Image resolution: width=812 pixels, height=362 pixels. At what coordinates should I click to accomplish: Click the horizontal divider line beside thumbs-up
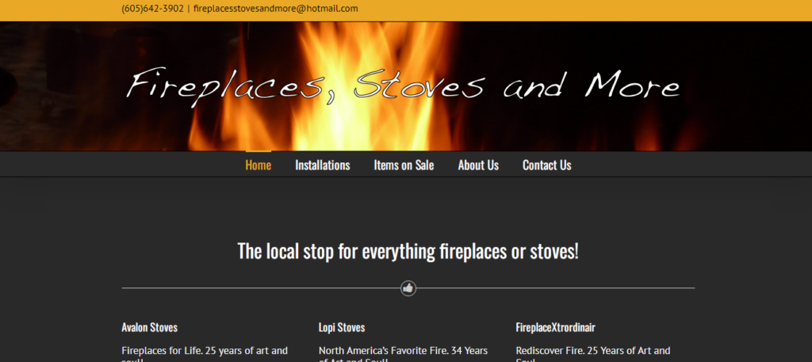click(x=259, y=288)
